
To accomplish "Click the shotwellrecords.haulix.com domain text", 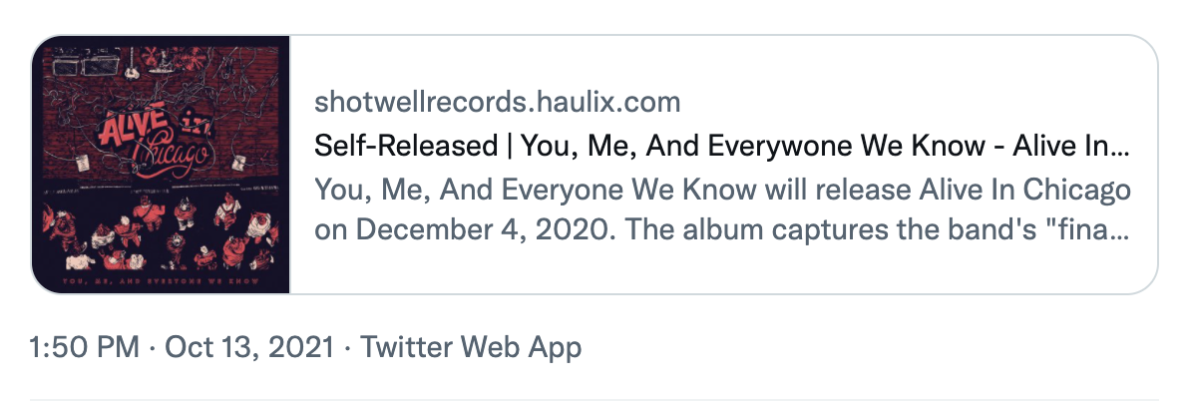I will pos(497,102).
